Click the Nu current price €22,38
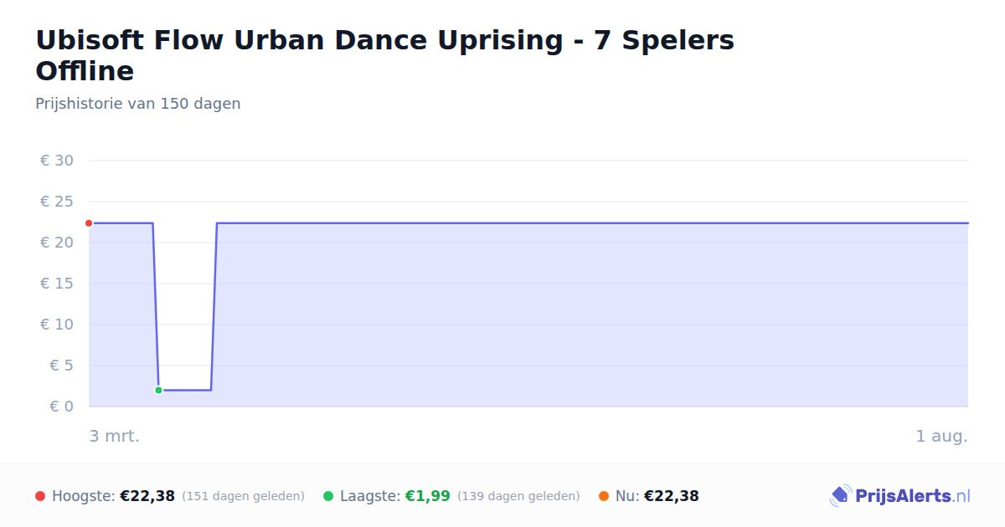Screen dimensions: 1005x527 [671, 496]
